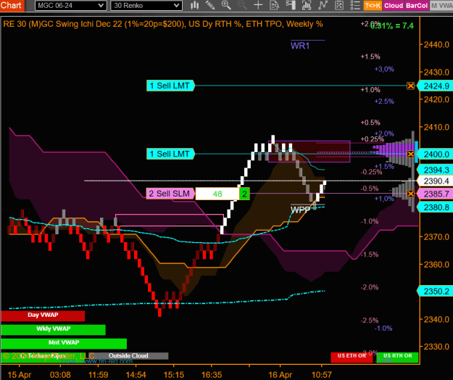The image size is (453, 380).
Task: Click the WPP pivot label
Action: (x=300, y=210)
